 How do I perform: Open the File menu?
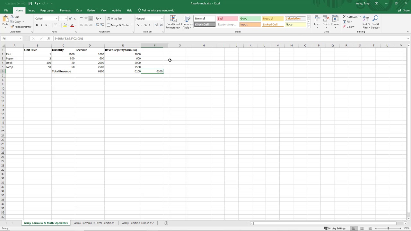coord(6,11)
